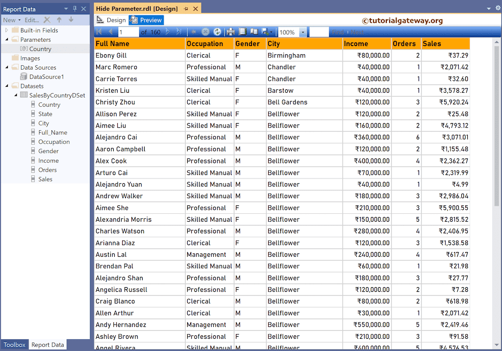Screen dimensions: 502x351
Task: Collapse the SalesByCountryDSet dataset
Action: (15, 95)
